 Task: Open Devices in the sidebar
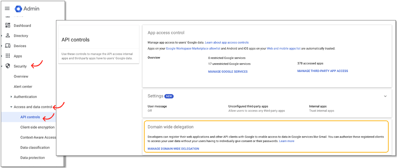(20, 46)
